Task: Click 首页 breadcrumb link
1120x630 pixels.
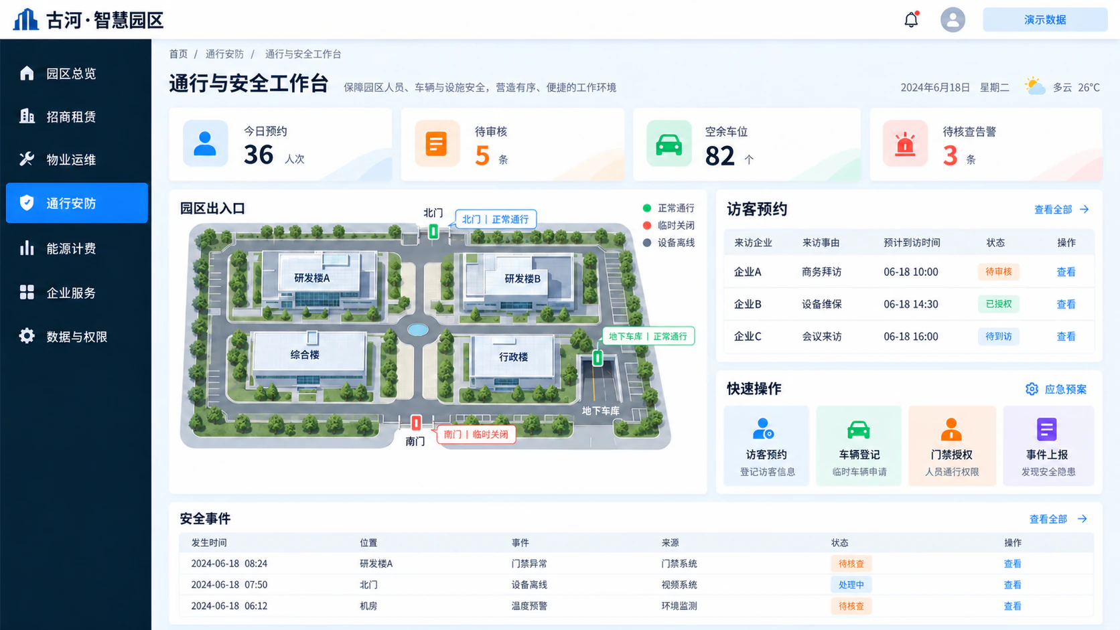Action: [178, 54]
